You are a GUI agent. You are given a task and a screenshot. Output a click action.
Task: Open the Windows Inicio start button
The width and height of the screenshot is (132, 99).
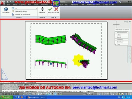(6, 97)
